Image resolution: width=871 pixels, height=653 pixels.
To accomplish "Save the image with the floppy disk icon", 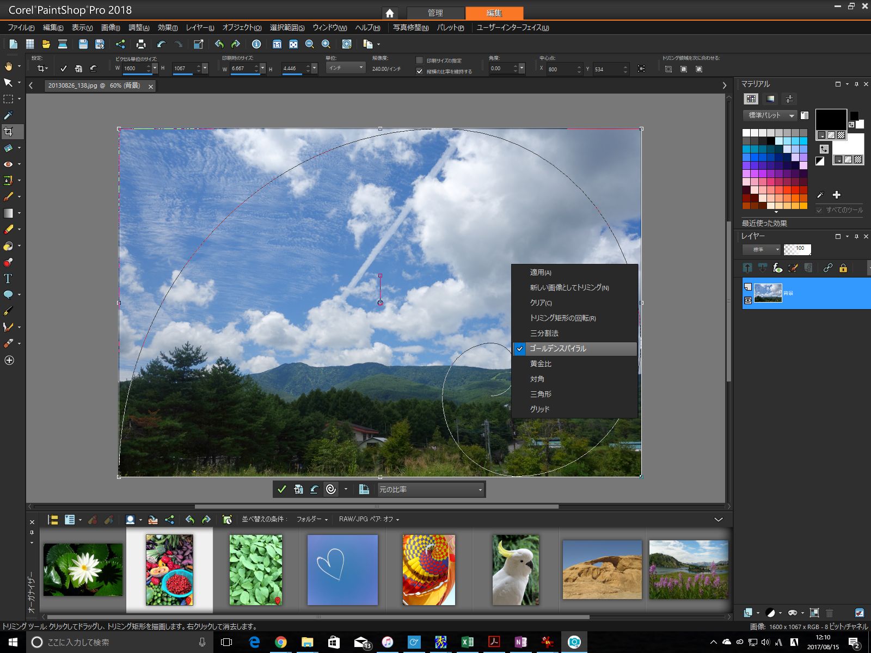I will [x=83, y=44].
